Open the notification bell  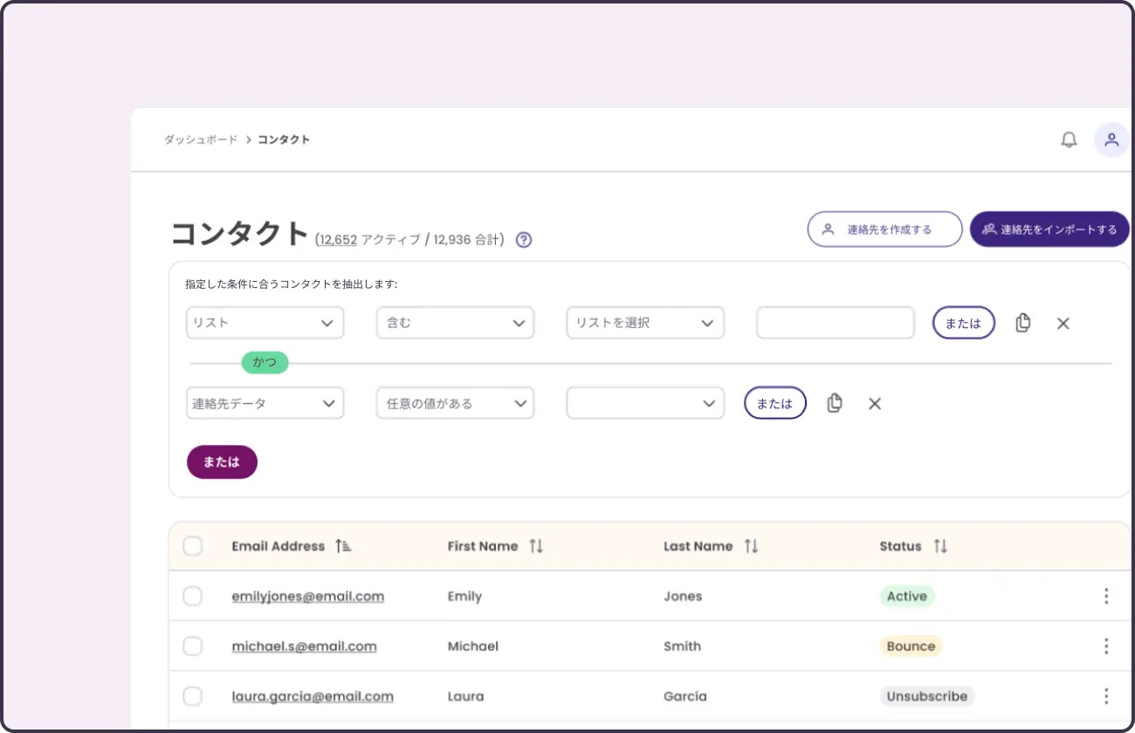[1068, 139]
